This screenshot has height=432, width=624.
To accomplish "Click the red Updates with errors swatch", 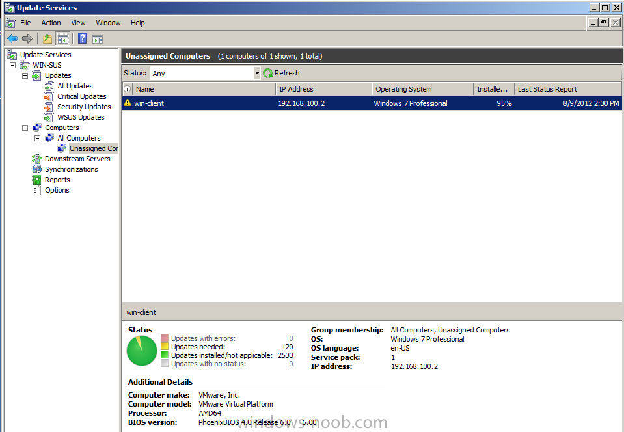I will click(x=165, y=338).
